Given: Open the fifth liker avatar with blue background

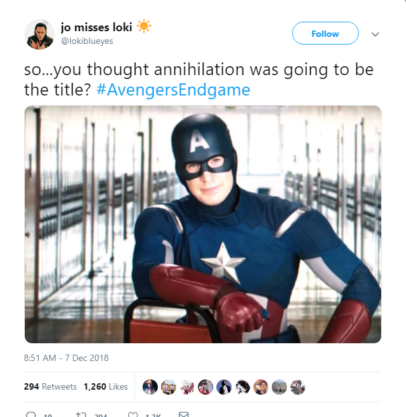Looking at the screenshot, I should [224, 387].
